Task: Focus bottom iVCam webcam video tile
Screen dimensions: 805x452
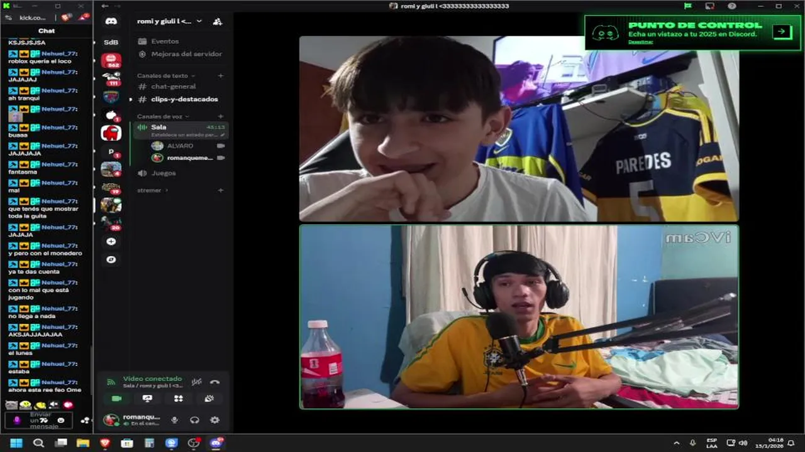Action: click(519, 317)
